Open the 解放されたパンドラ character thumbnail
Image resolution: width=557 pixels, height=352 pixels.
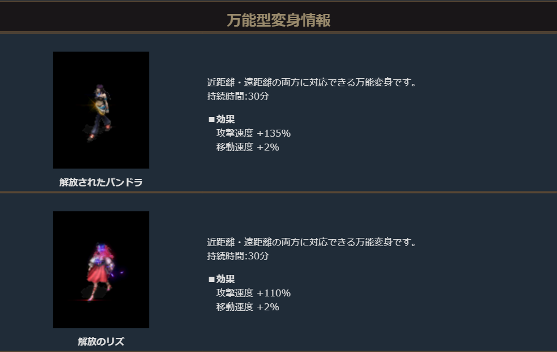click(x=101, y=110)
